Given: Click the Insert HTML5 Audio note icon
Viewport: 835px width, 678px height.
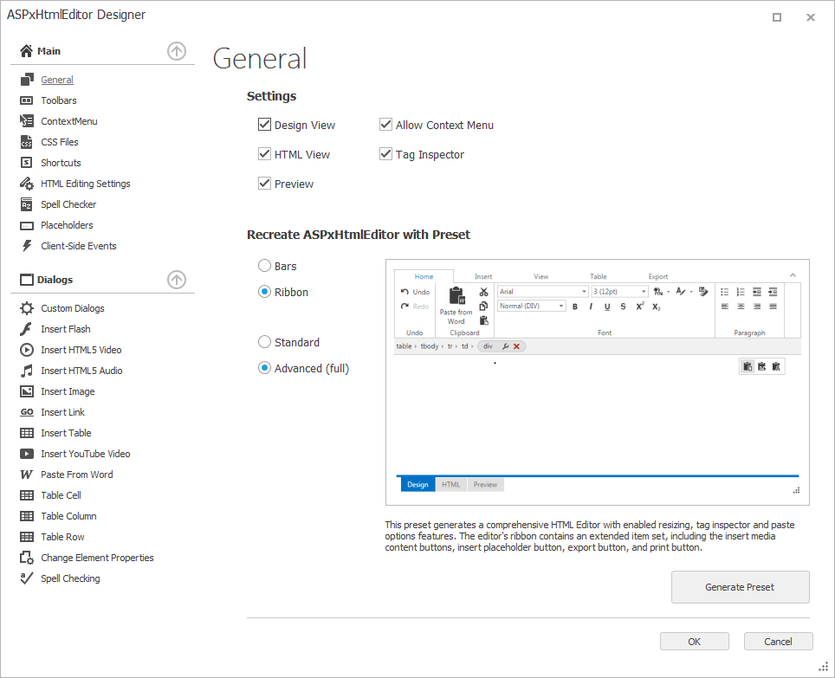Looking at the screenshot, I should point(27,371).
